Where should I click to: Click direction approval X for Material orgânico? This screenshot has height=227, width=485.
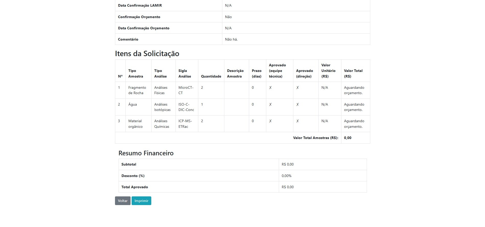[x=297, y=121]
